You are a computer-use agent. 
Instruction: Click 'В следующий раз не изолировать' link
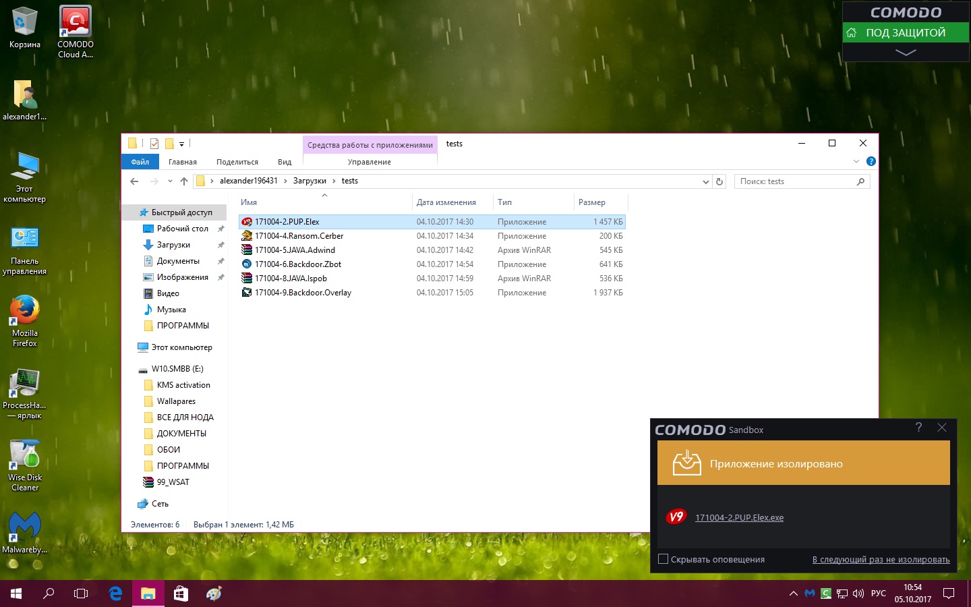point(881,559)
